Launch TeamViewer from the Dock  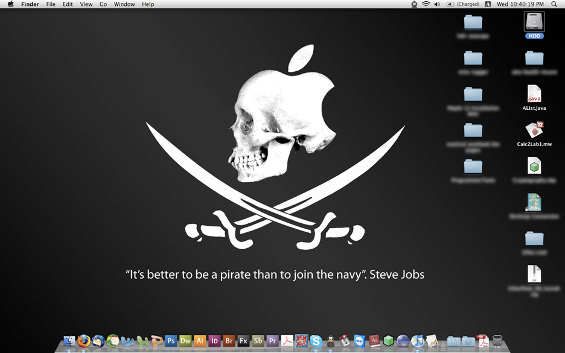360,341
